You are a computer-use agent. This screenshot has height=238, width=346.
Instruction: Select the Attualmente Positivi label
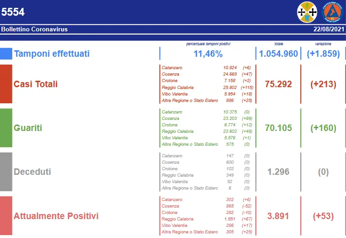(x=56, y=215)
